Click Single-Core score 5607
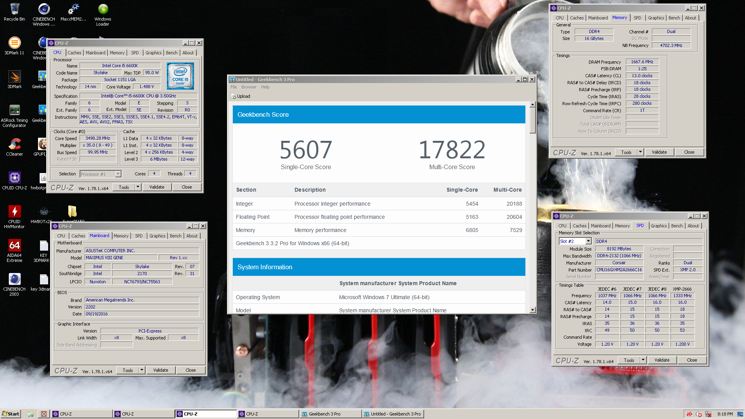 (306, 150)
